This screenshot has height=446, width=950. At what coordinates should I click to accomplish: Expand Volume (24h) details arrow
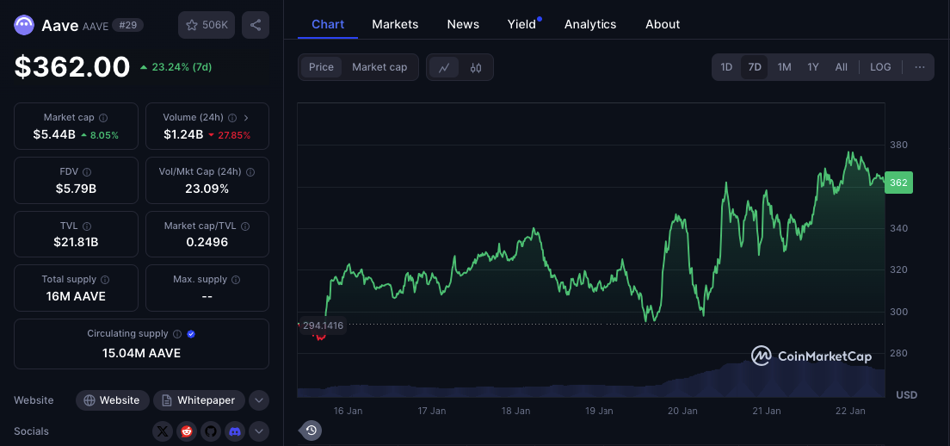[x=246, y=118]
